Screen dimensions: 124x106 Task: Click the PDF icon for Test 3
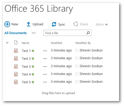pos(16,66)
